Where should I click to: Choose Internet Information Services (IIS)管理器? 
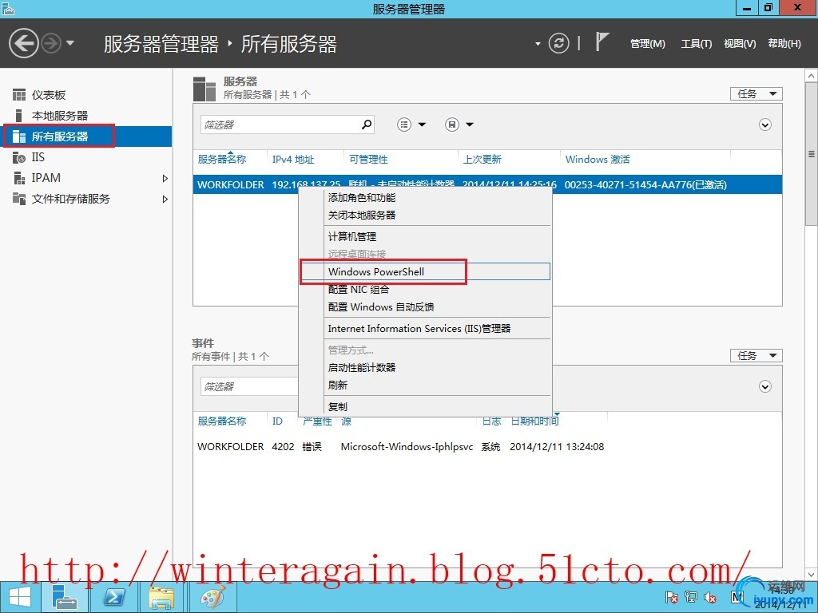pos(419,328)
